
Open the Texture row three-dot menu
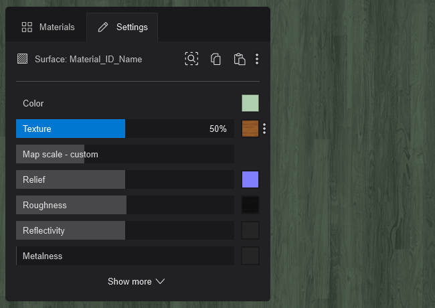264,129
